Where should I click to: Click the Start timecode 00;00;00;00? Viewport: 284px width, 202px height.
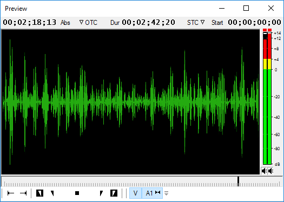254,23
